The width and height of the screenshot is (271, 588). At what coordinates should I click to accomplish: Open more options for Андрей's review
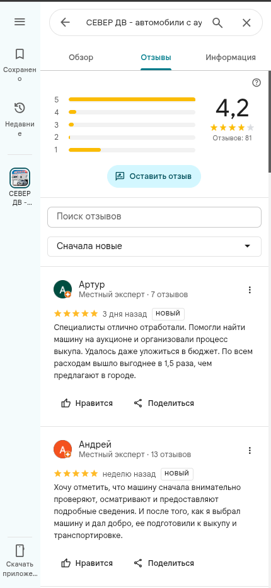click(250, 450)
